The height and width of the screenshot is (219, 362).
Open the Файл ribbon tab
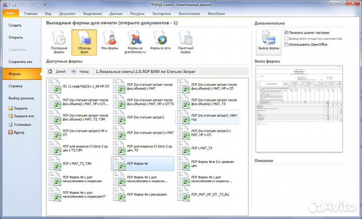(11, 14)
